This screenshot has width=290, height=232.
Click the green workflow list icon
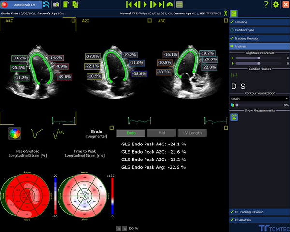click(233, 14)
